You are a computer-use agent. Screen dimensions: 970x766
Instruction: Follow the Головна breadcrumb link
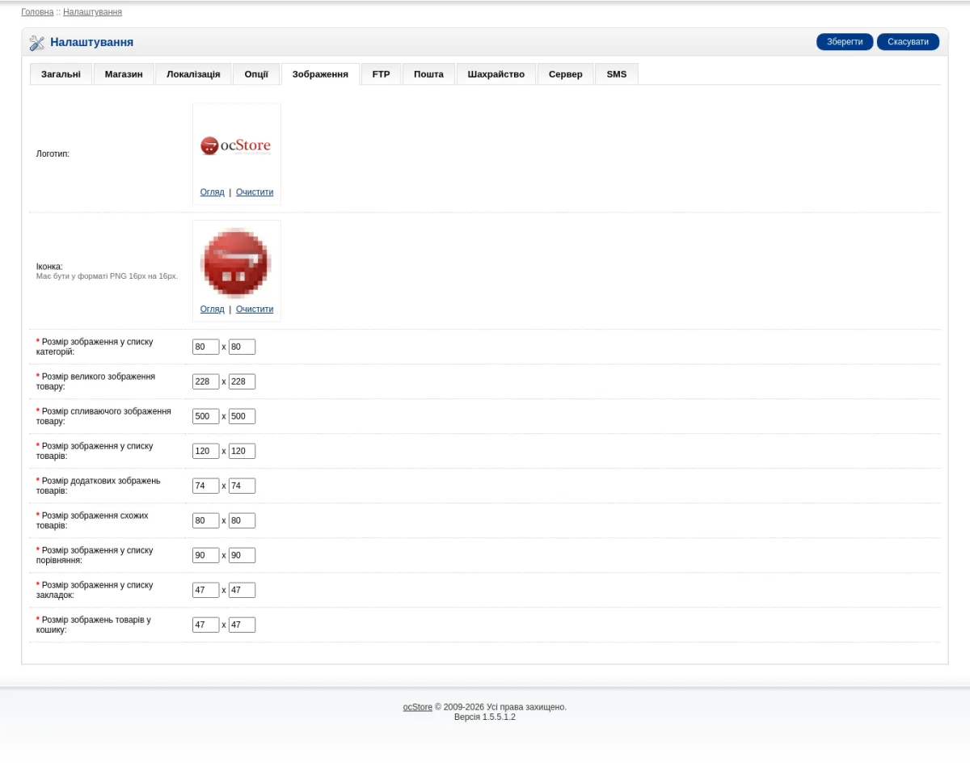coord(37,12)
